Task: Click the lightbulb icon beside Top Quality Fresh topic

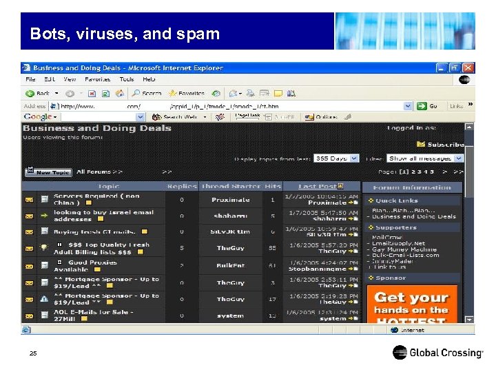Action: (x=44, y=248)
